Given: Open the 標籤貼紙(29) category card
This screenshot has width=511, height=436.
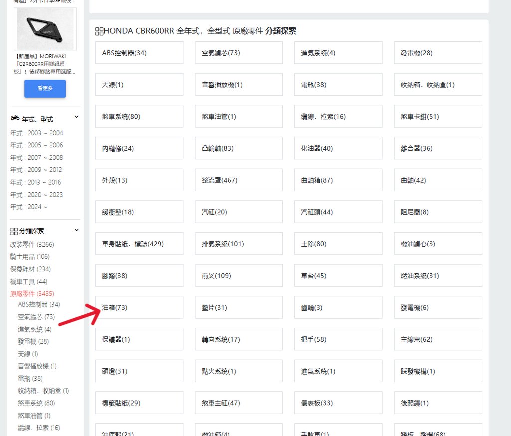Looking at the screenshot, I should tap(139, 403).
